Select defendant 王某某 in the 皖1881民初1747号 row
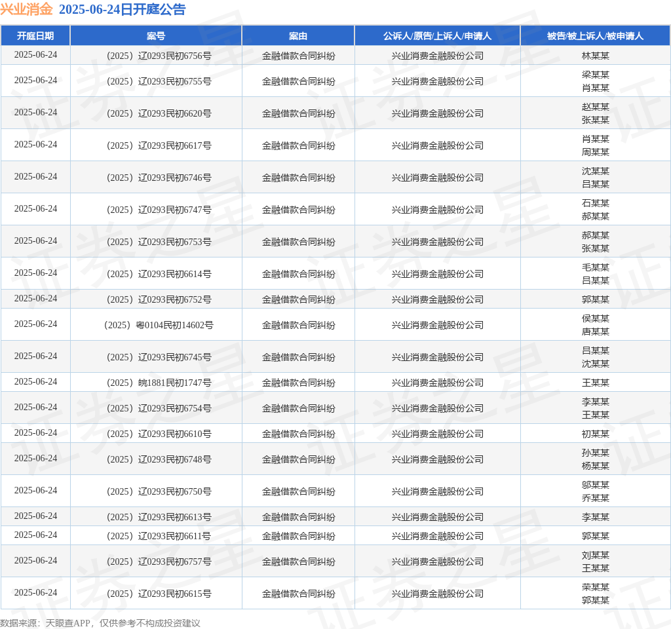The height and width of the screenshot is (629, 671). coord(595,383)
